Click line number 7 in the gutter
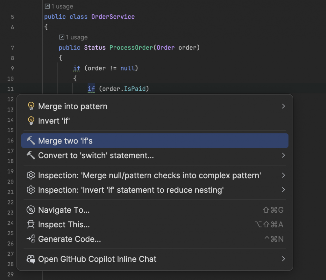Viewport: 326px width, 280px height. pyautogui.click(x=12, y=48)
